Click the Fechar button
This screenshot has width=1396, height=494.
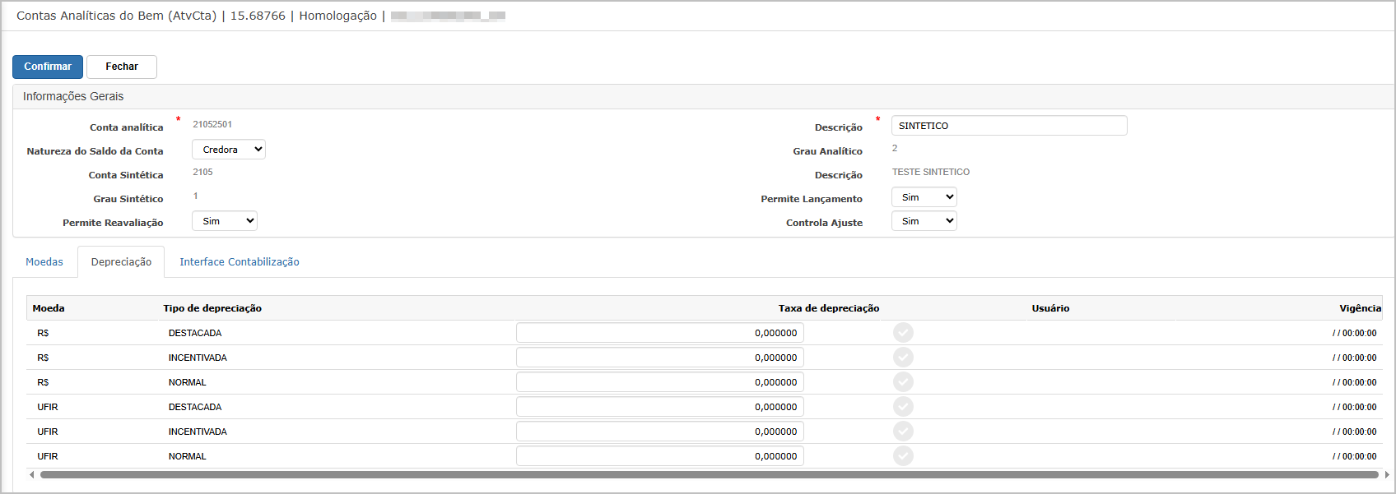click(122, 67)
